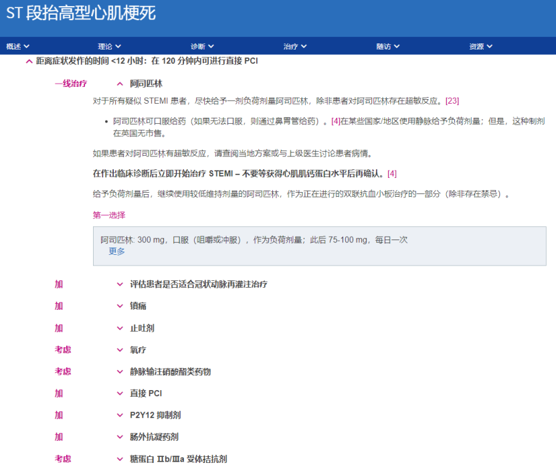Image resolution: width=556 pixels, height=469 pixels.
Task: Open the 治疗 navigation menu
Action: pos(295,46)
